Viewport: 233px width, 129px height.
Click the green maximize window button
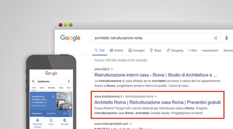click(71, 25)
